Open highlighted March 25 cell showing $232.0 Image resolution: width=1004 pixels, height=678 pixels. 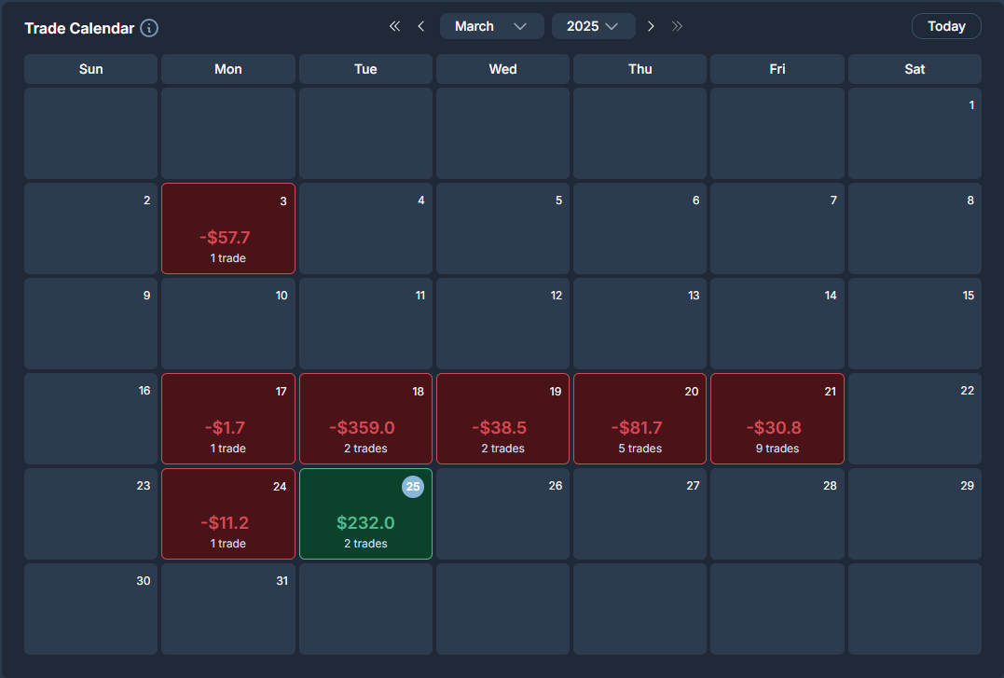click(x=365, y=514)
